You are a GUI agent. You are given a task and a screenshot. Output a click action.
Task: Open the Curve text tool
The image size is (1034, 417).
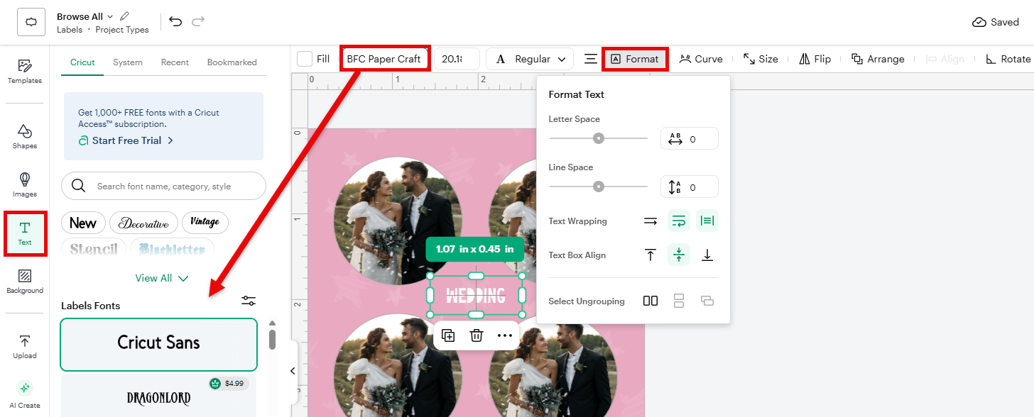point(701,59)
